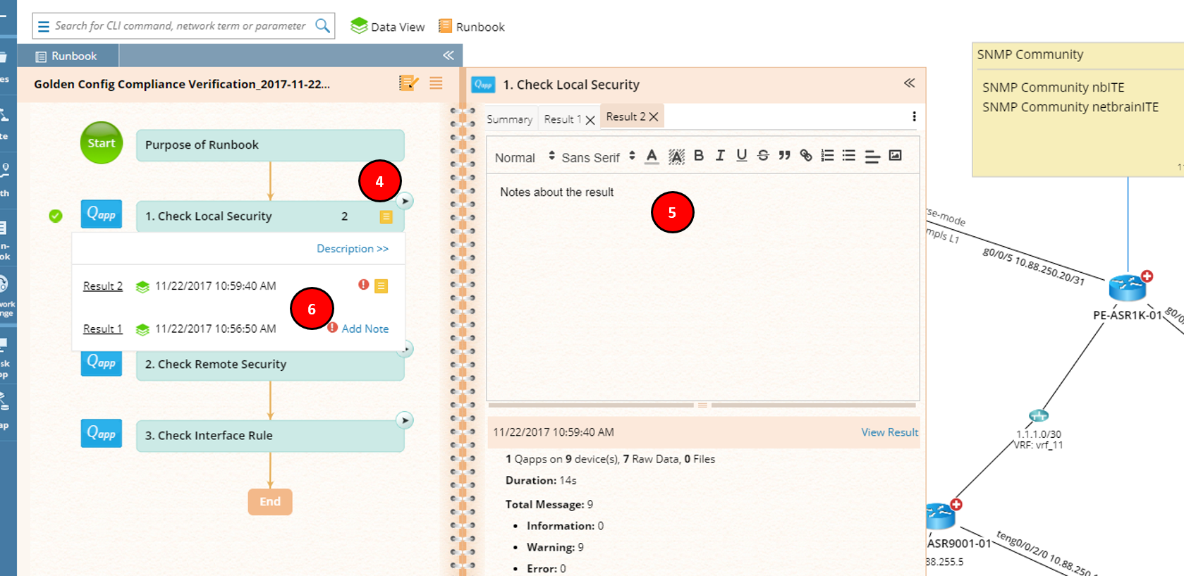Open the runbook list menu icon
The image size is (1184, 576).
[436, 83]
